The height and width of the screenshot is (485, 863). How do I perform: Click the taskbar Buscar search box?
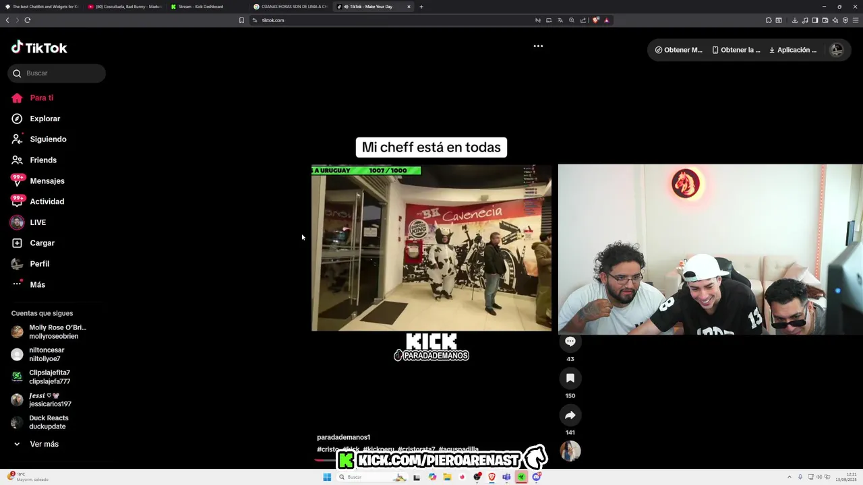[x=371, y=477]
